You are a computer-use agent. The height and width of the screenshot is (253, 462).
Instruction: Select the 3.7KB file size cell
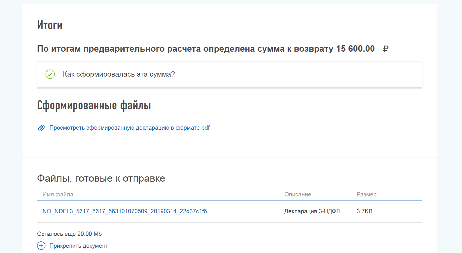tap(364, 211)
